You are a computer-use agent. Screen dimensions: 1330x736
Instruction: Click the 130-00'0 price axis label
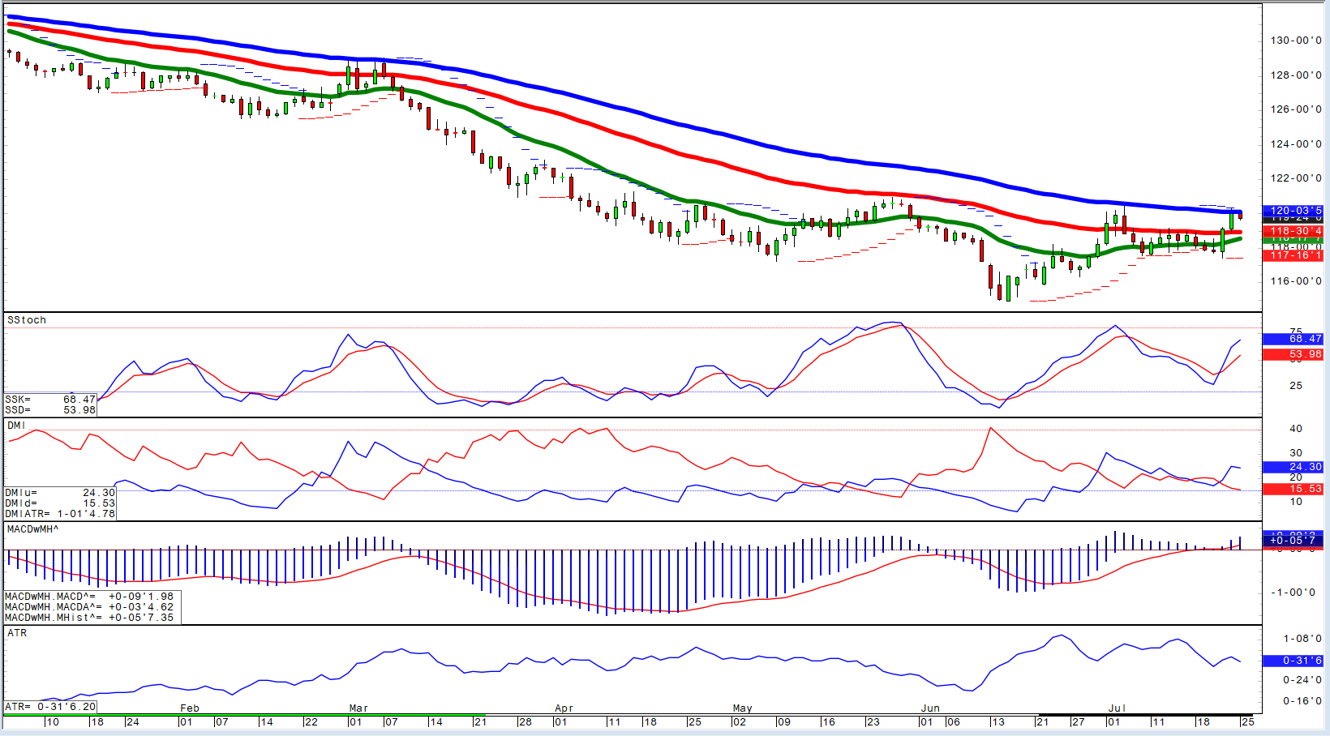coord(1296,41)
